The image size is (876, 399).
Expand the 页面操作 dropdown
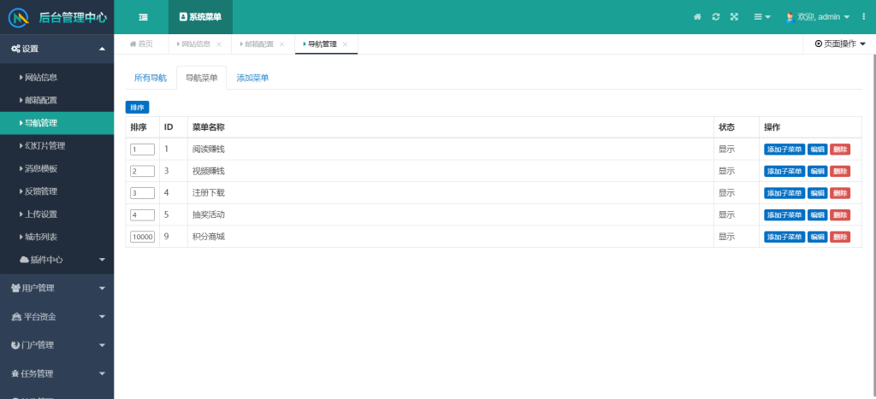coord(840,44)
